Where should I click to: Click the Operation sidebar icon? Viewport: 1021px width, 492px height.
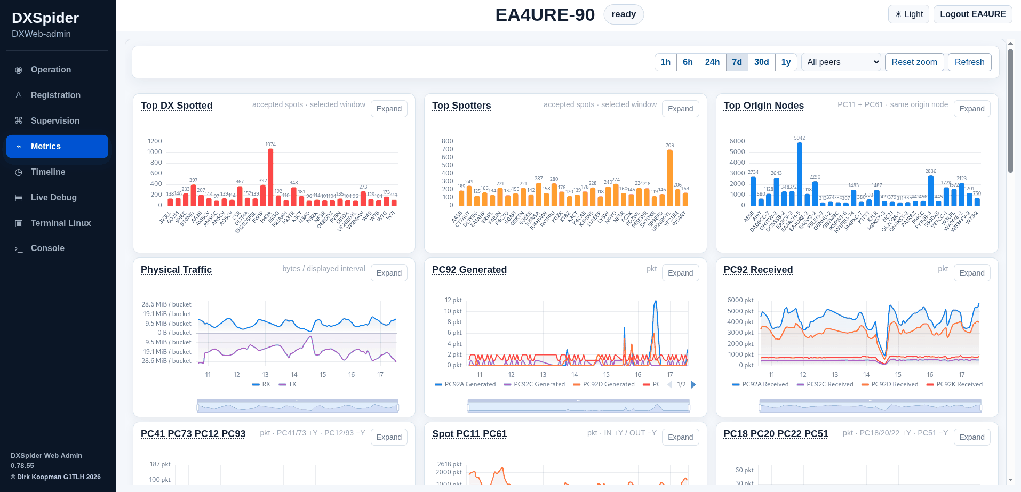point(19,70)
